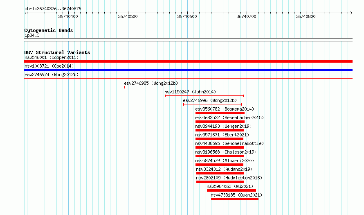This screenshot has width=364, height=215.
Task: Click the nsv5874579 (Almarri2020) red bar
Action: click(x=219, y=165)
